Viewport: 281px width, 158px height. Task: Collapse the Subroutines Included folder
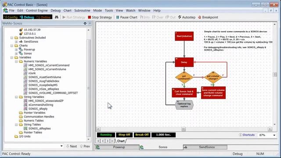point(12,38)
